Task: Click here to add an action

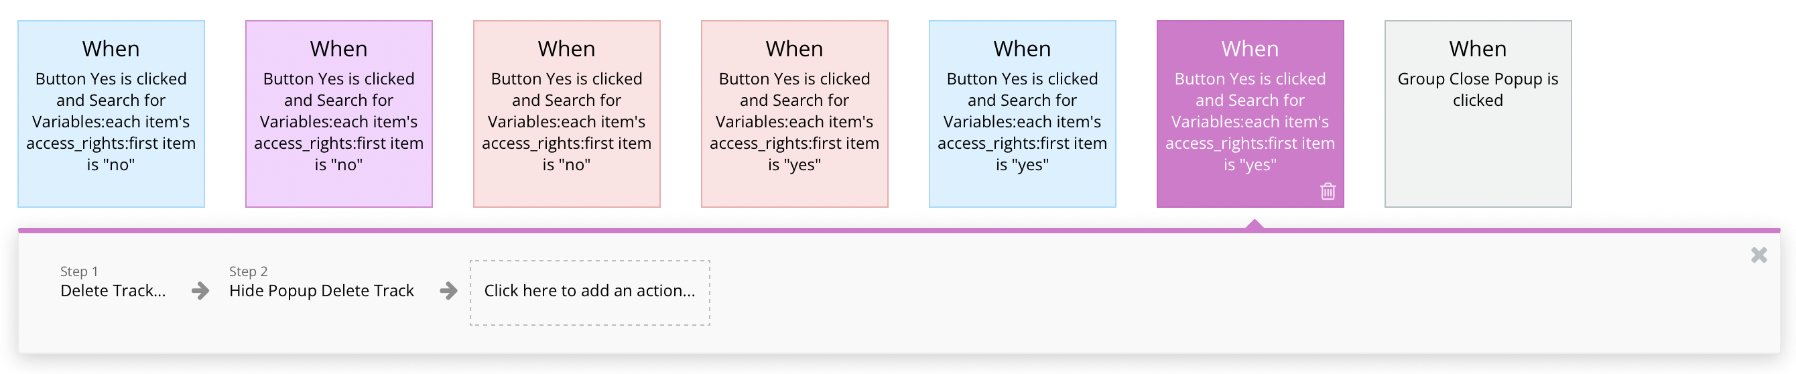Action: [590, 291]
